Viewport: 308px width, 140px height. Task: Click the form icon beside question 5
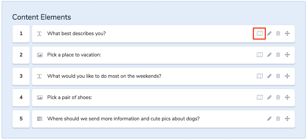(40, 119)
